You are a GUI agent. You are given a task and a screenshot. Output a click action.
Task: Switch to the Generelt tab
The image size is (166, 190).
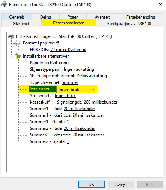pyautogui.click(x=17, y=17)
